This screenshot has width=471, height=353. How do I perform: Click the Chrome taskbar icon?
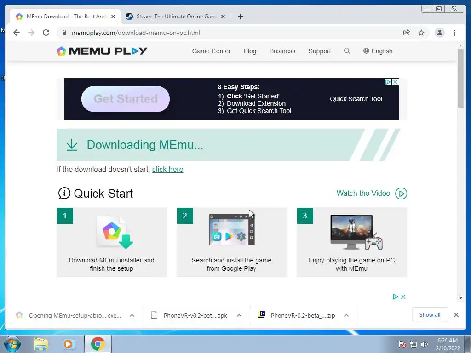(x=98, y=344)
